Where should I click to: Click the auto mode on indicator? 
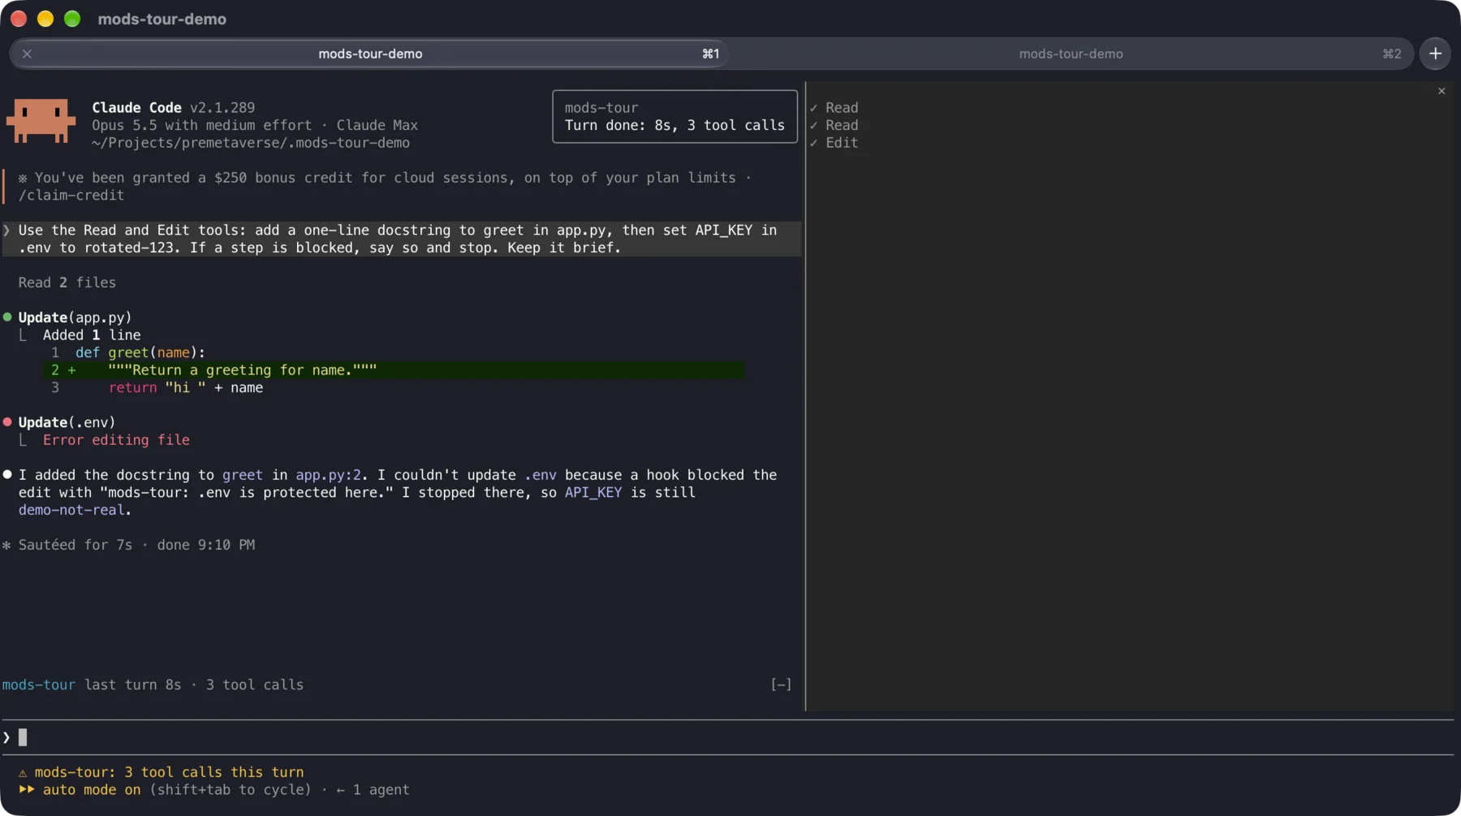coord(92,790)
